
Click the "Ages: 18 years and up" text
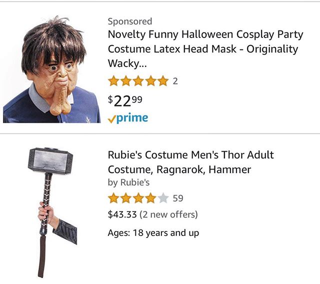[x=153, y=233]
